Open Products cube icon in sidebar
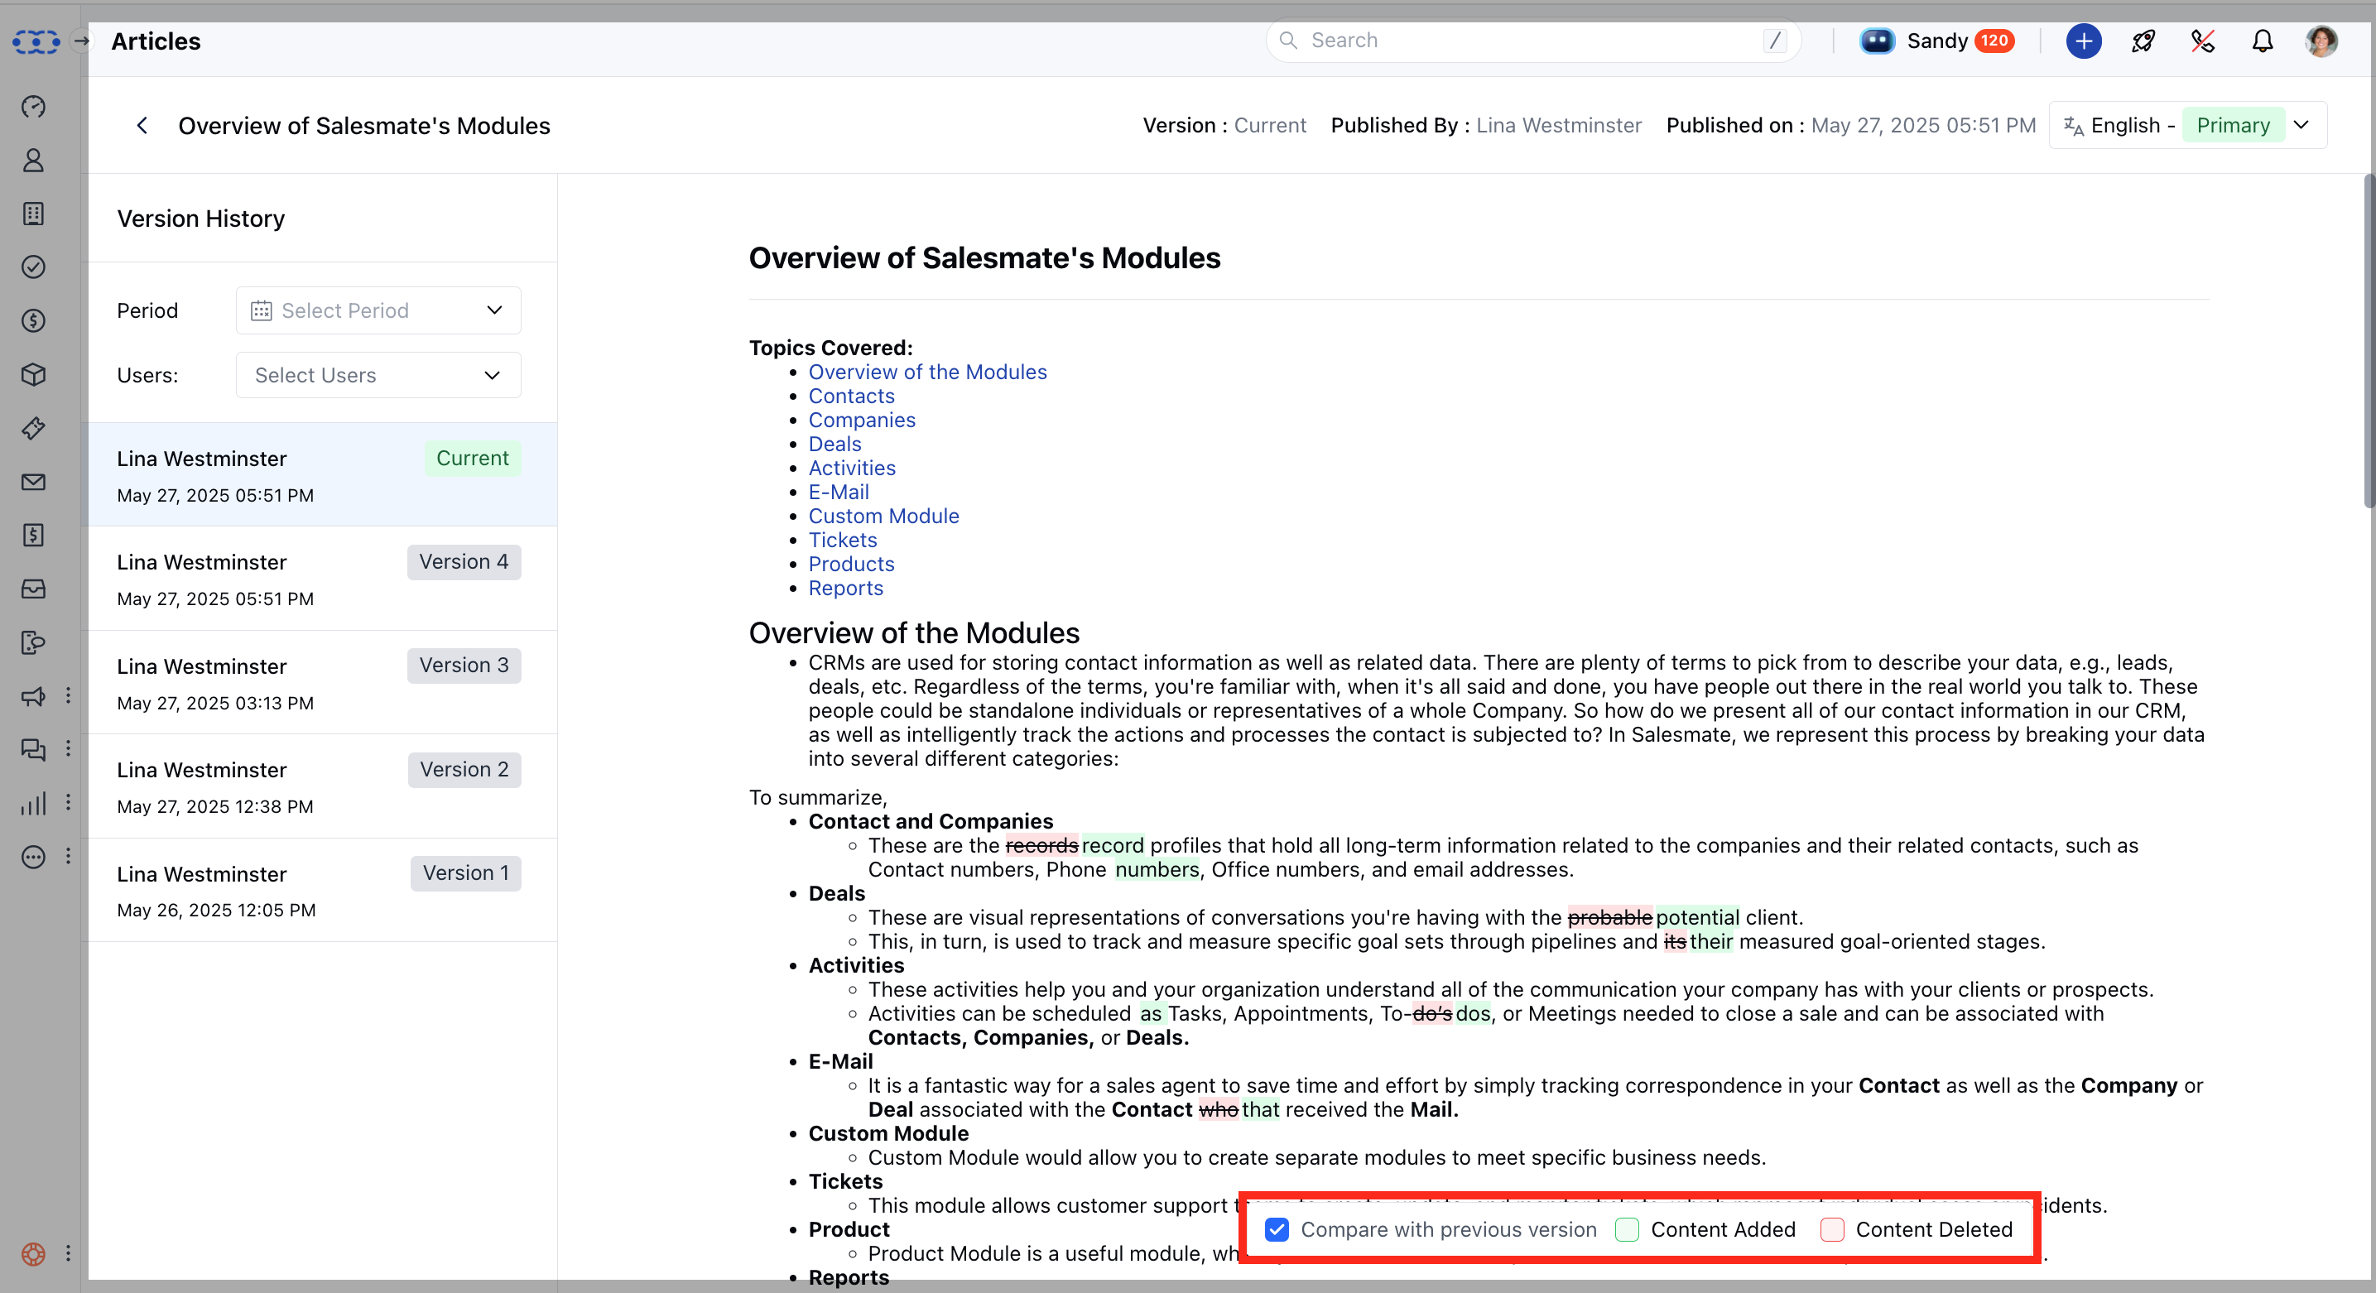 click(x=33, y=374)
